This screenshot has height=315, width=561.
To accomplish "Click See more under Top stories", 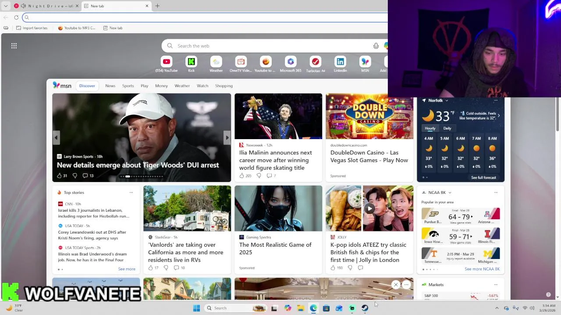I will (127, 269).
